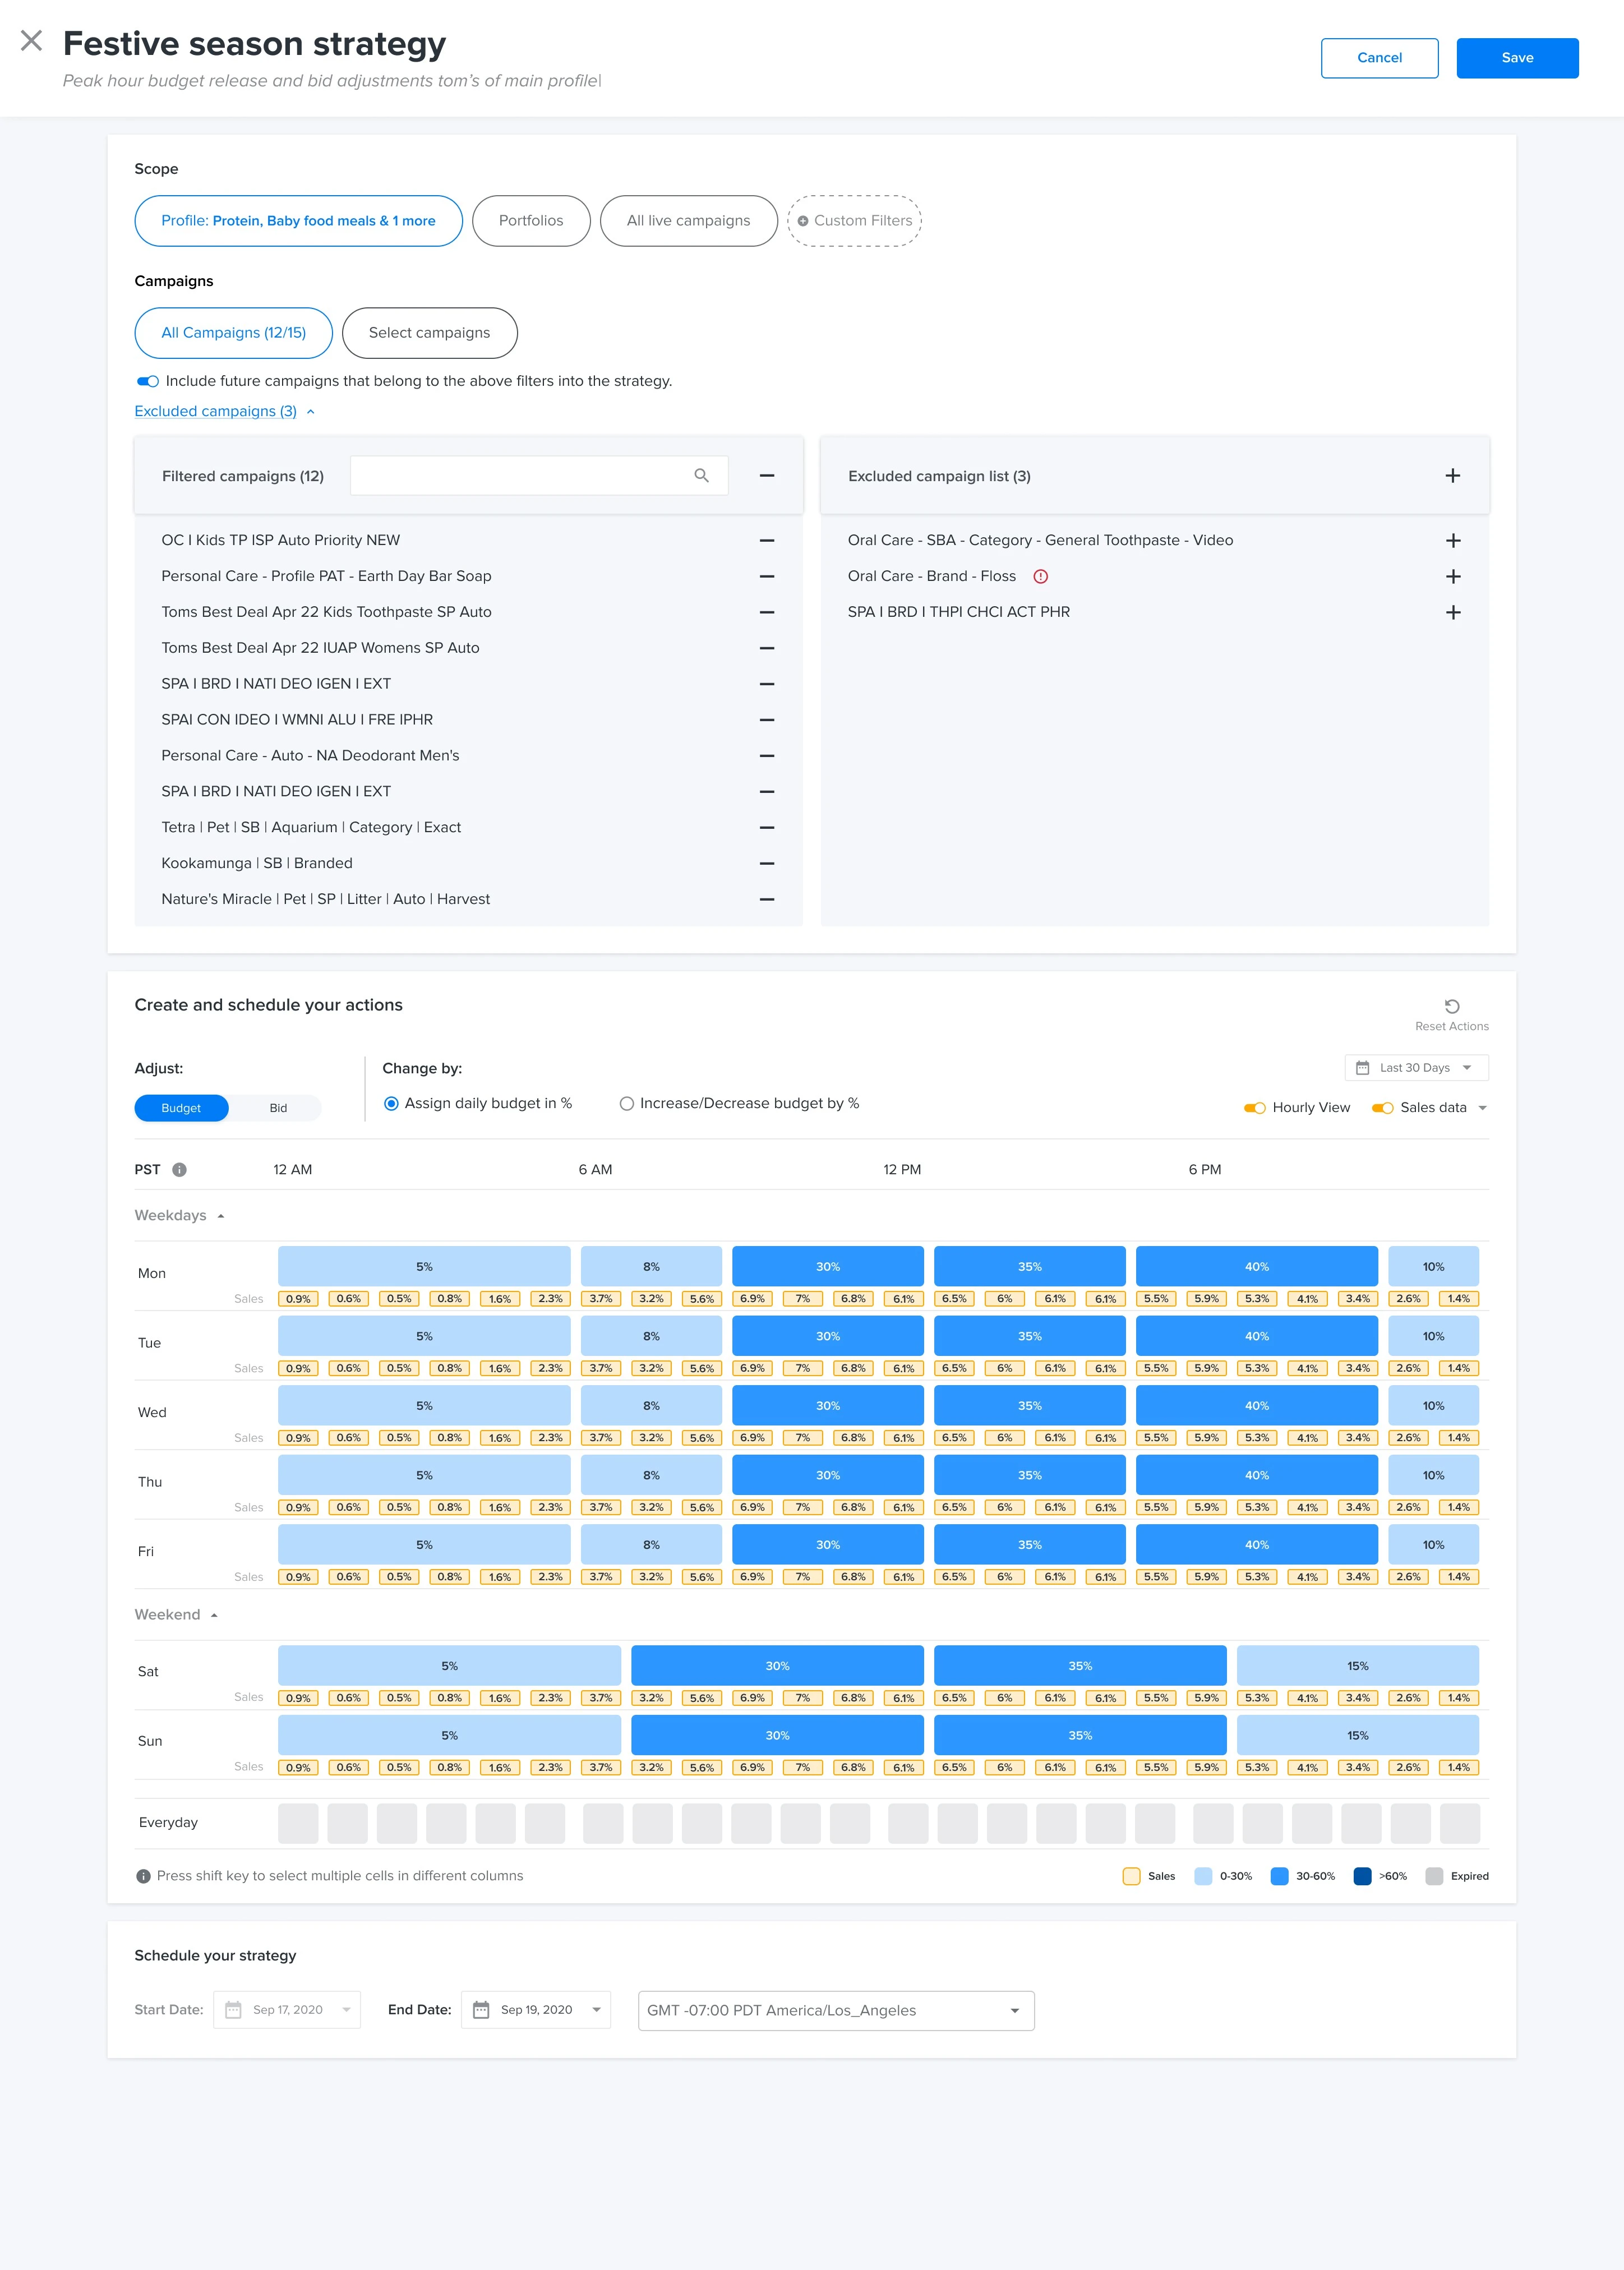Open Start Date Sep 17, 2020 dropdown
This screenshot has width=1624, height=2270.
pyautogui.click(x=287, y=2010)
